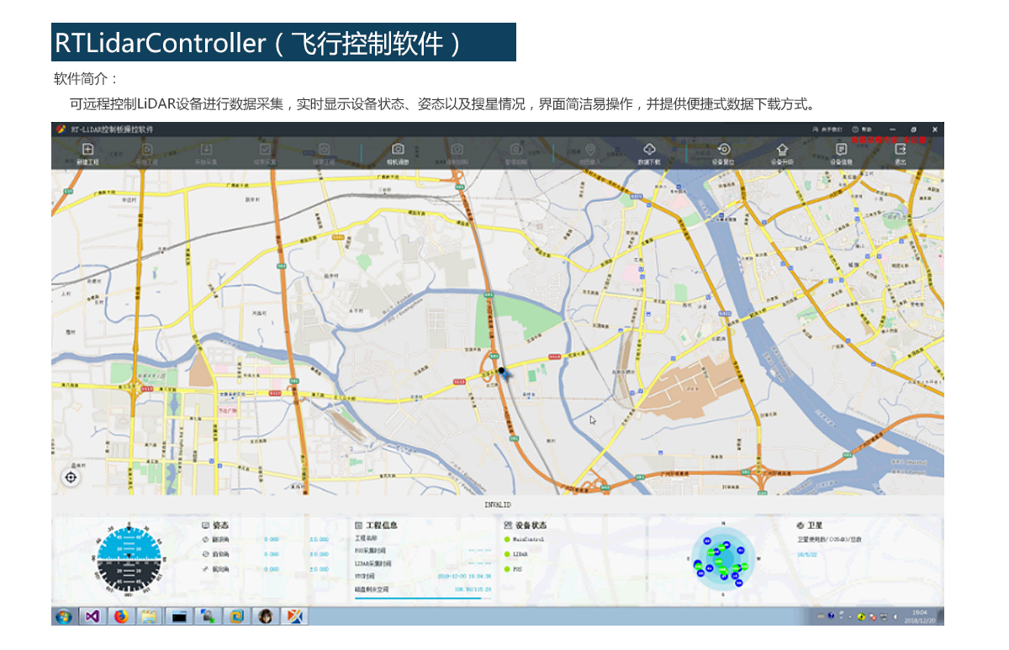Click the Windows Start button
Screen dimensions: 1009x650
[63, 616]
